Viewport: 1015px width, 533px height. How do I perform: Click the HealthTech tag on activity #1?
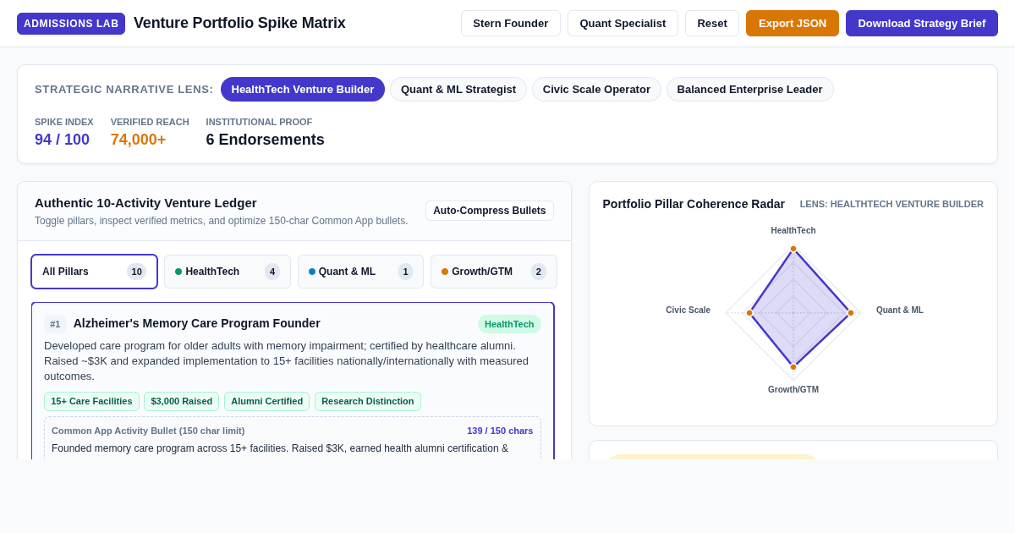pos(509,324)
